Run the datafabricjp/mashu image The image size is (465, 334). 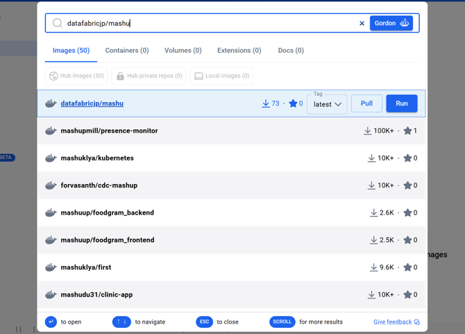[402, 103]
